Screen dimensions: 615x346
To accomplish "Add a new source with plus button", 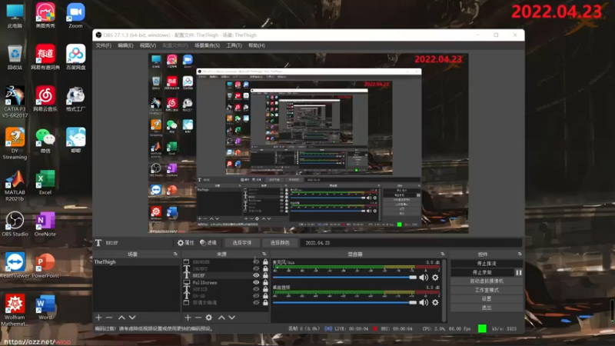I will pyautogui.click(x=188, y=318).
